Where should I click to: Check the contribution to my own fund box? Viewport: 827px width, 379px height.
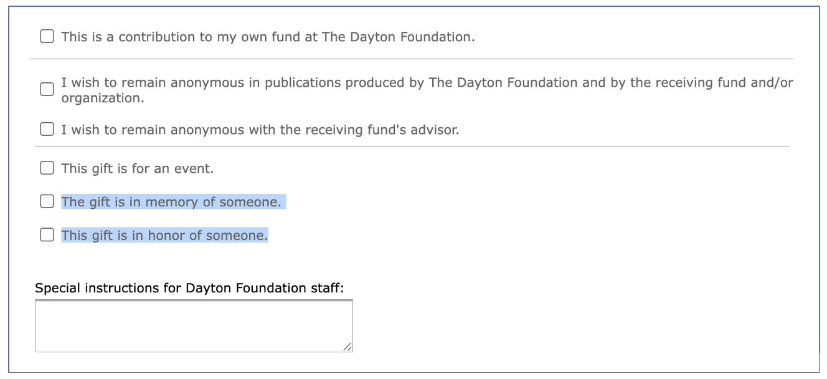click(47, 36)
